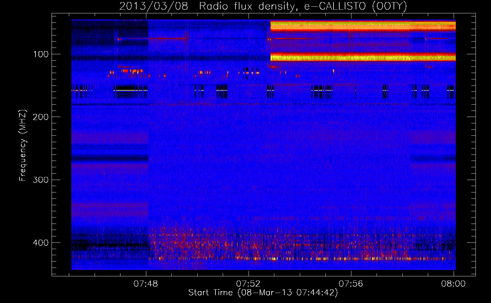Click the 400 MHz tick label
Screen dimensions: 491x303
[41, 243]
